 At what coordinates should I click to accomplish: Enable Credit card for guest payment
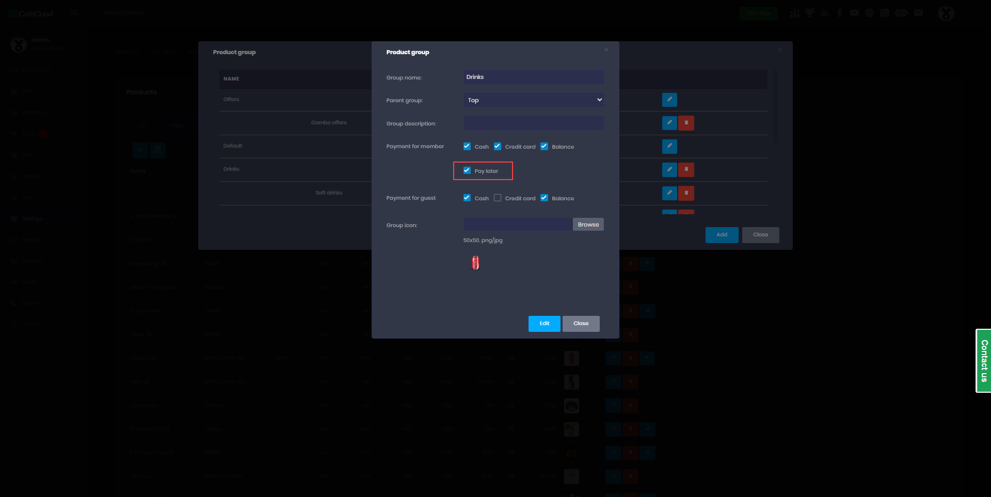[498, 198]
